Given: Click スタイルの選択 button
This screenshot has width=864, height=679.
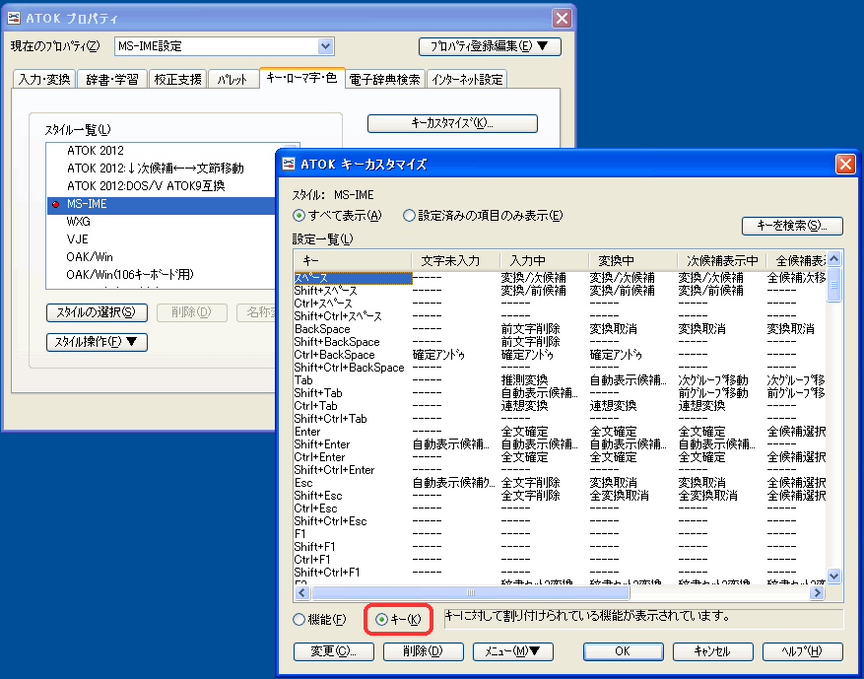Looking at the screenshot, I should (x=97, y=312).
